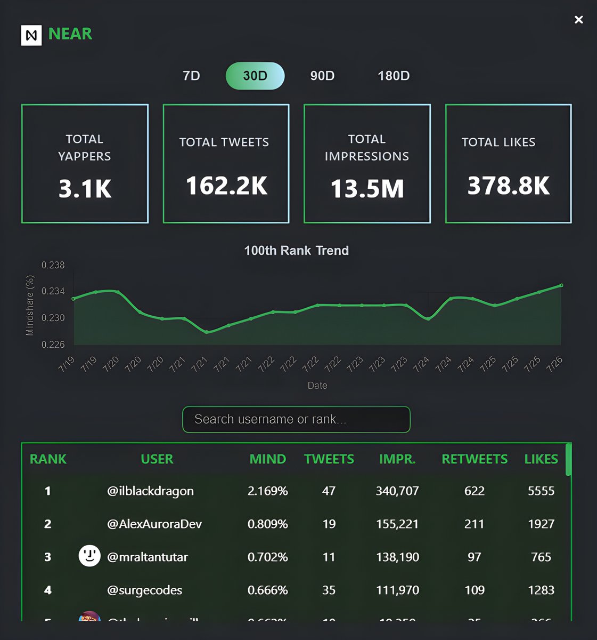This screenshot has height=640, width=597.
Task: Click @mraltantutar's smiley avatar
Action: pyautogui.click(x=89, y=556)
